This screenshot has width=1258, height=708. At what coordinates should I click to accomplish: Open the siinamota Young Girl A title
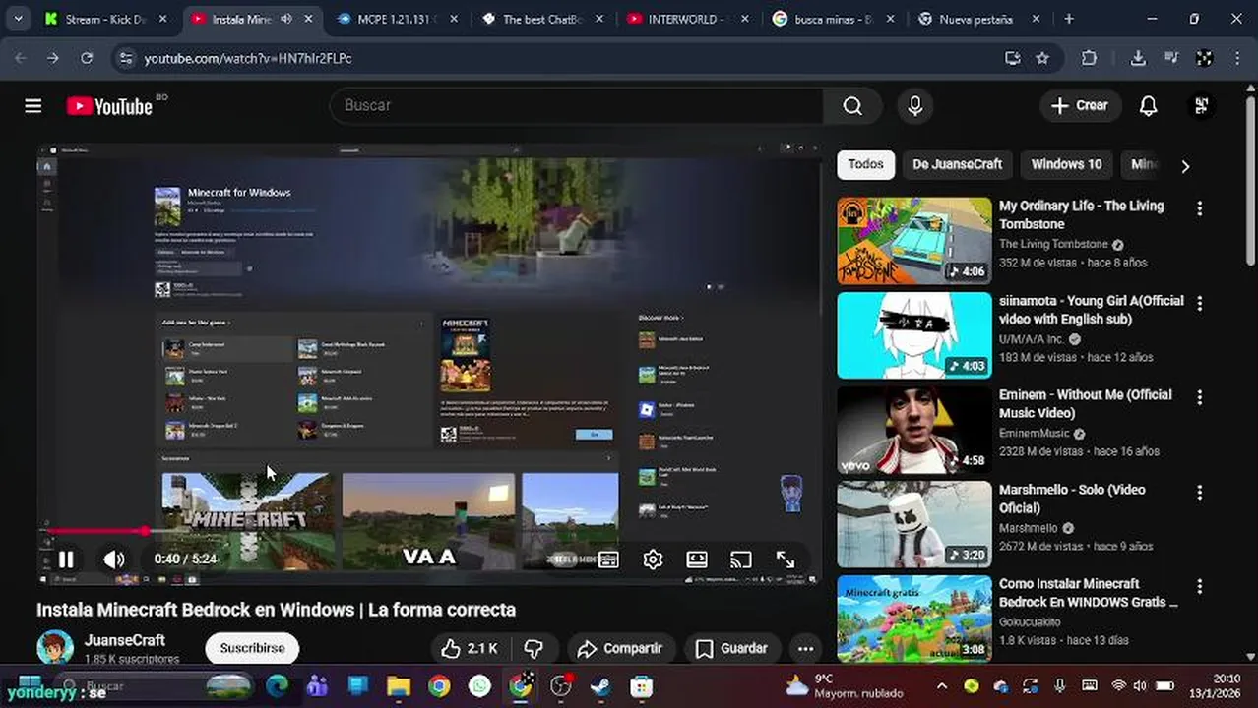(x=1092, y=310)
